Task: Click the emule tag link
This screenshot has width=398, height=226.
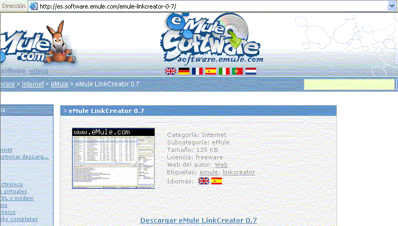Action: [209, 172]
